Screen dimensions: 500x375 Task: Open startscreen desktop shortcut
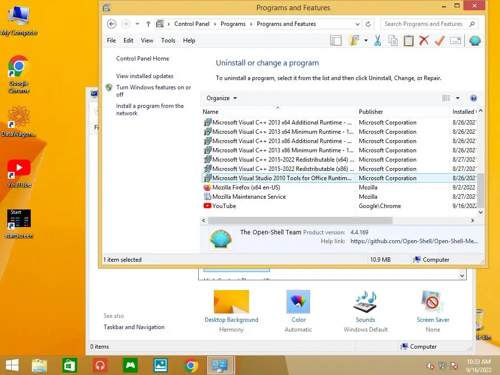(19, 224)
